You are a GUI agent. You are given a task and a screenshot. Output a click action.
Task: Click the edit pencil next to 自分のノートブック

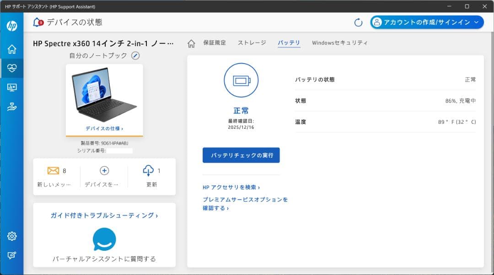click(135, 56)
